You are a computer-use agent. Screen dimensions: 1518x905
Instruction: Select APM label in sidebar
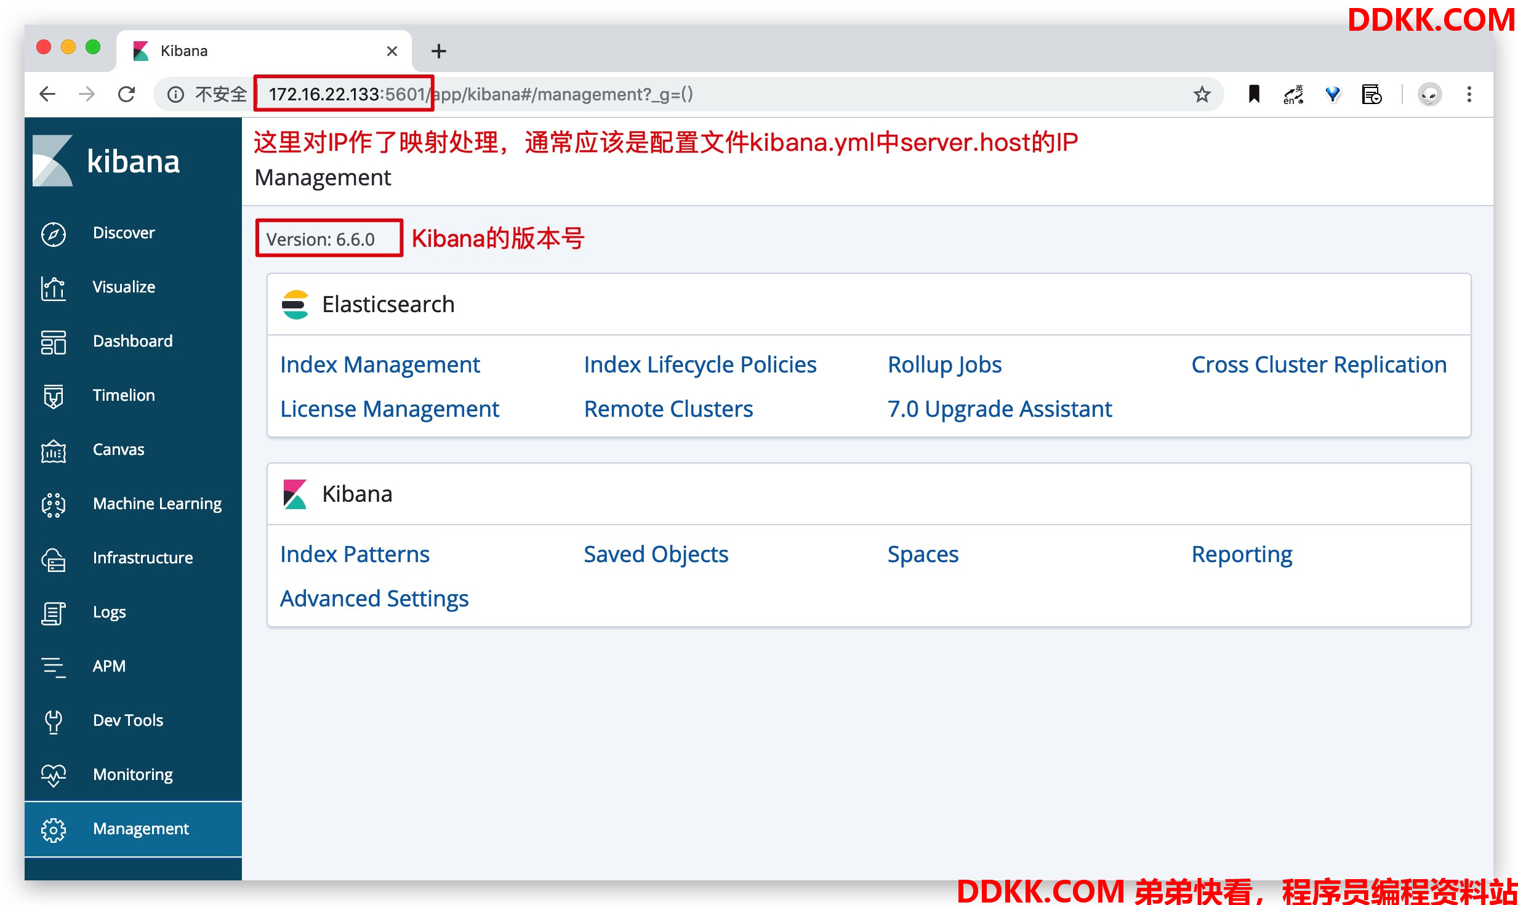coord(109,666)
